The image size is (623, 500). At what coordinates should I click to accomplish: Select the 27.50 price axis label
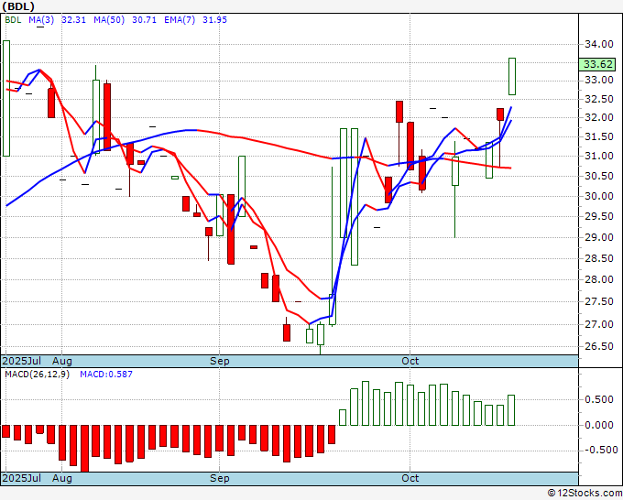(x=599, y=302)
